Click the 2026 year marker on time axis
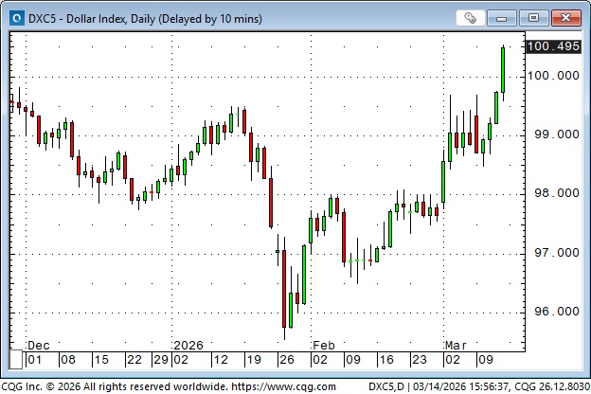The width and height of the screenshot is (591, 394). [x=188, y=345]
